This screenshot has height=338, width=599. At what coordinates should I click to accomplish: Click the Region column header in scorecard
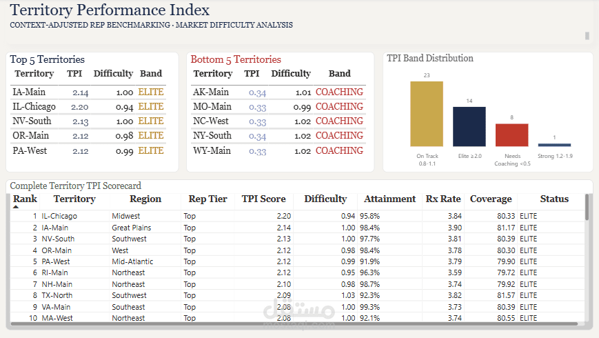145,199
